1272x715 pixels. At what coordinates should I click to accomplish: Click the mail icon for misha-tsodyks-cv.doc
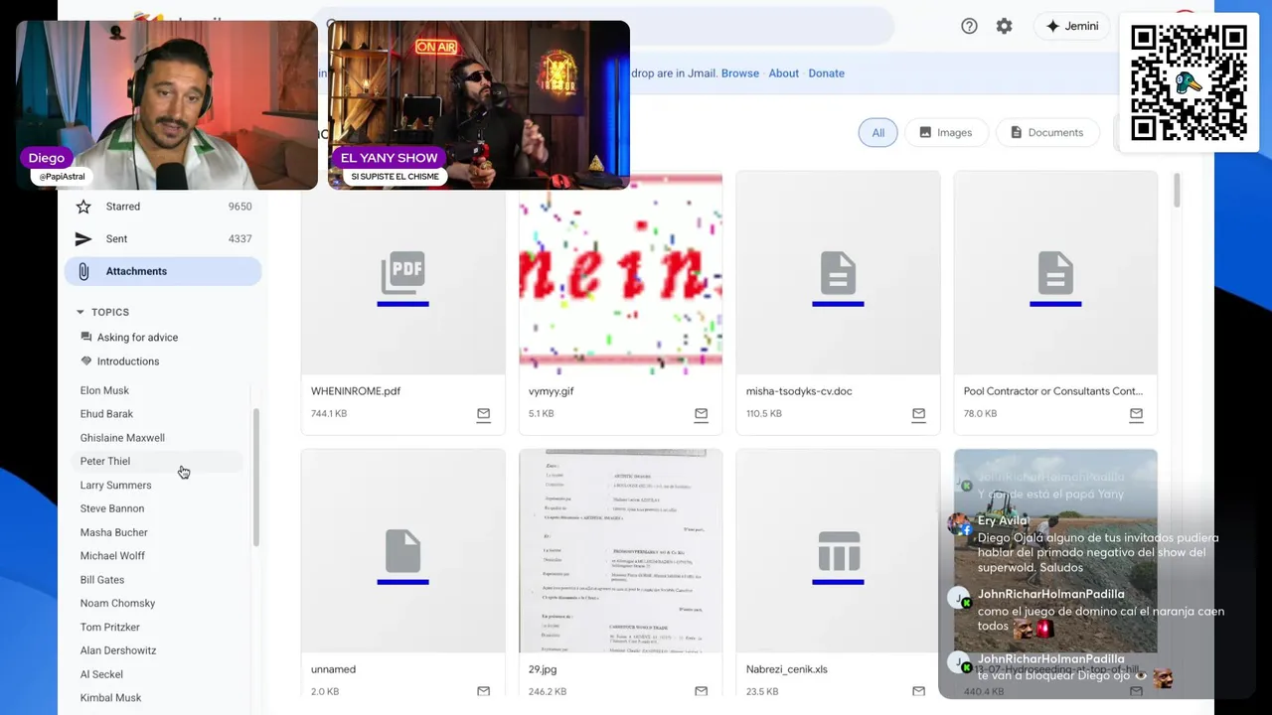click(x=918, y=414)
